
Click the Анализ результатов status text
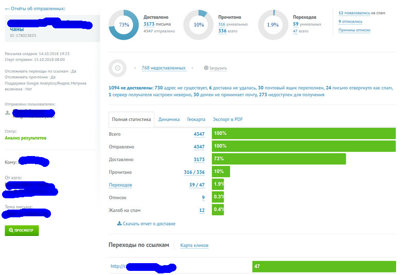pyautogui.click(x=26, y=138)
